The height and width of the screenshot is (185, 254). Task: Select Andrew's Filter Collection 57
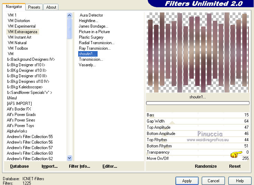click(30, 148)
